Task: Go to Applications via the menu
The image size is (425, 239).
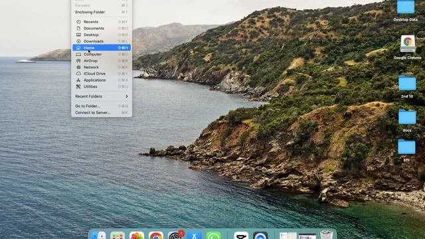Action: (x=102, y=80)
